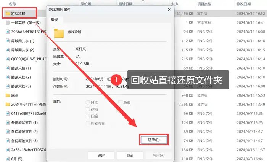Click the E:\ original location value
Image resolution: width=267 pixels, height=162 pixels.
tap(77, 56)
